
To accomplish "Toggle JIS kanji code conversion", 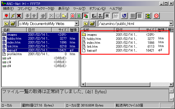I will coord(101,16).
